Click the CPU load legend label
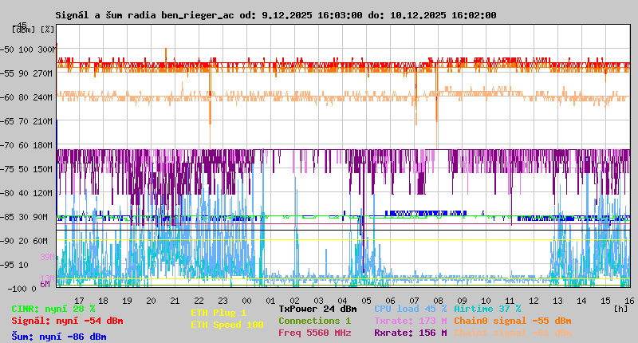The image size is (638, 343). point(410,309)
